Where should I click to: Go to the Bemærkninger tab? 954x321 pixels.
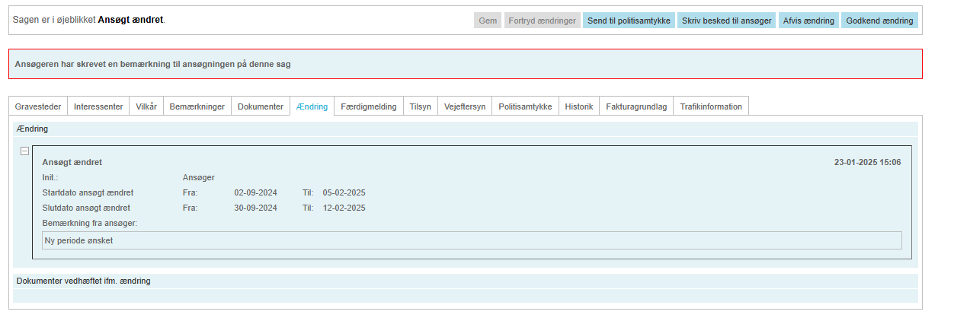197,106
